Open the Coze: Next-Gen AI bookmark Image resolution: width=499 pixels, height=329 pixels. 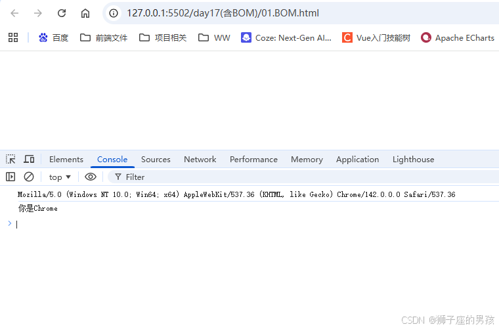tap(286, 38)
